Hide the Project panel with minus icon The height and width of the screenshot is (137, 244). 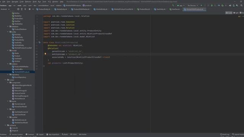point(33,9)
